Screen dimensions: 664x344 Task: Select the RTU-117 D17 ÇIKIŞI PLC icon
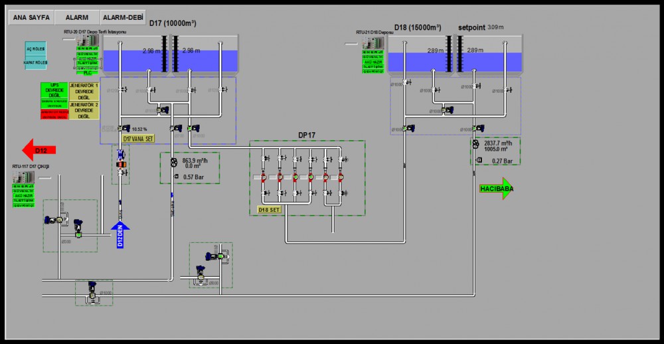point(24,178)
